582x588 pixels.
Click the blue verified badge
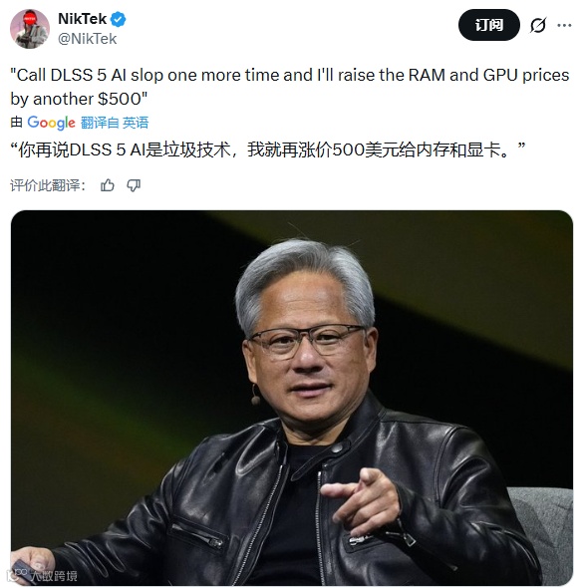click(119, 19)
